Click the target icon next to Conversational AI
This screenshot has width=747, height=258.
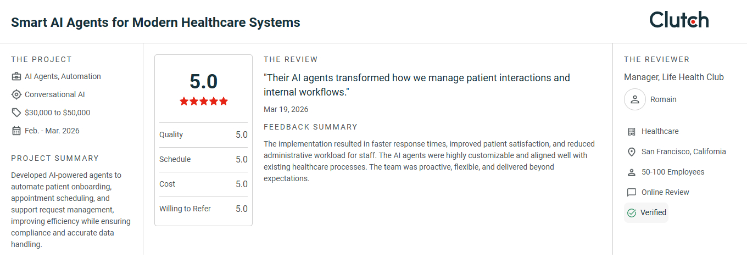16,94
